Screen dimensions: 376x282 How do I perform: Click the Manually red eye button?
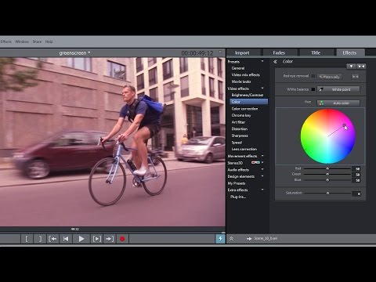[330, 77]
